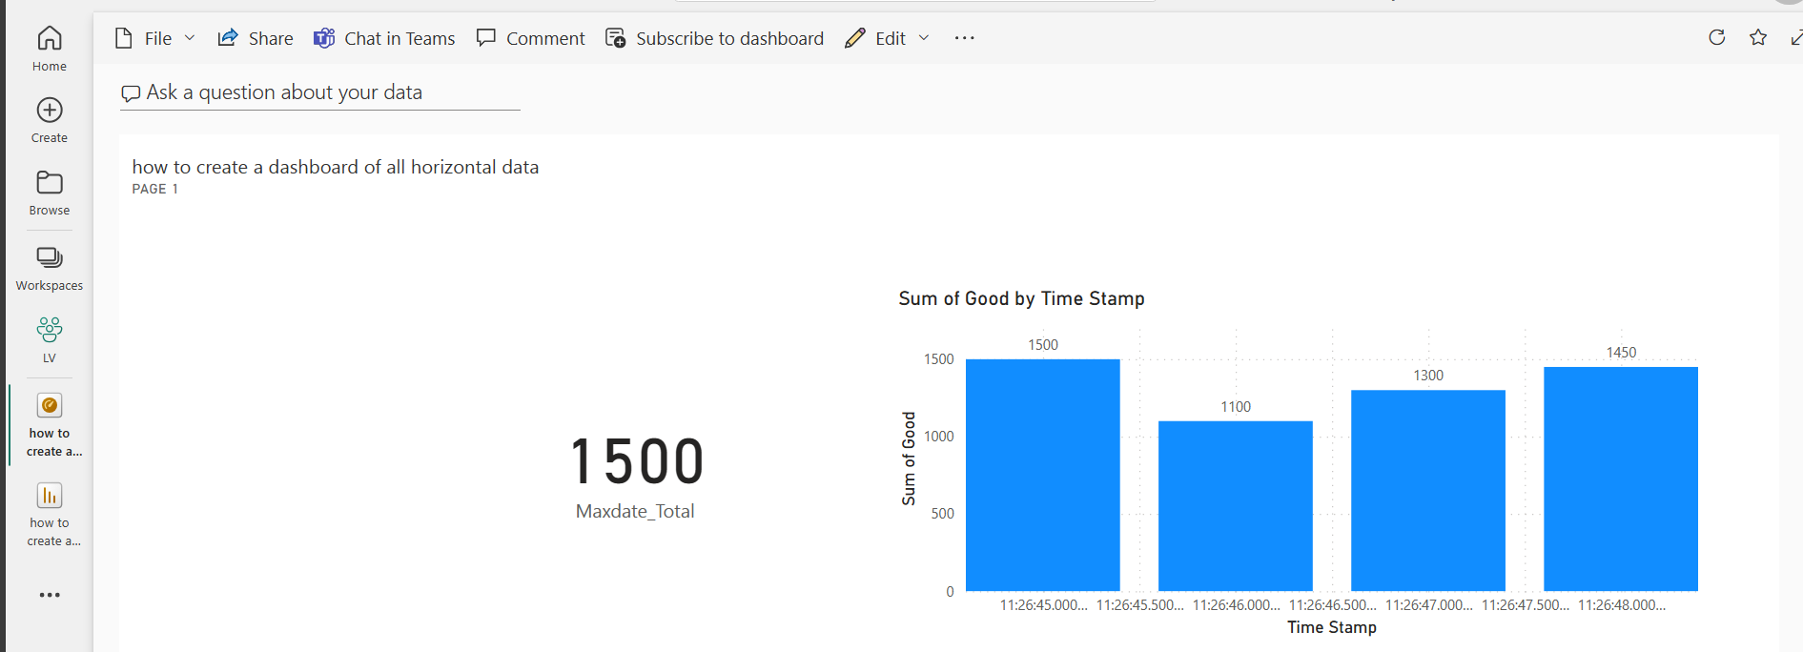The height and width of the screenshot is (652, 1803).
Task: Click the Teams logo icon
Action: 324,38
